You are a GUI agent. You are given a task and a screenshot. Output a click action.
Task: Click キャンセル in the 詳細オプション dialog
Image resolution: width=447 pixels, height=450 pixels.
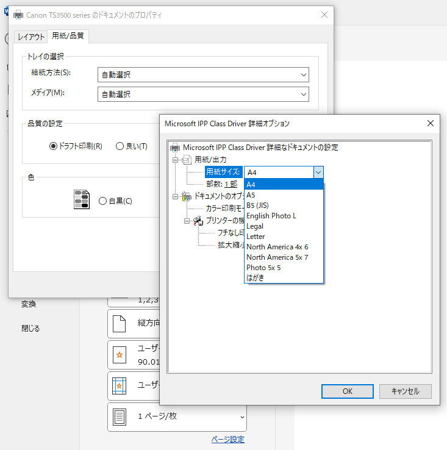406,391
